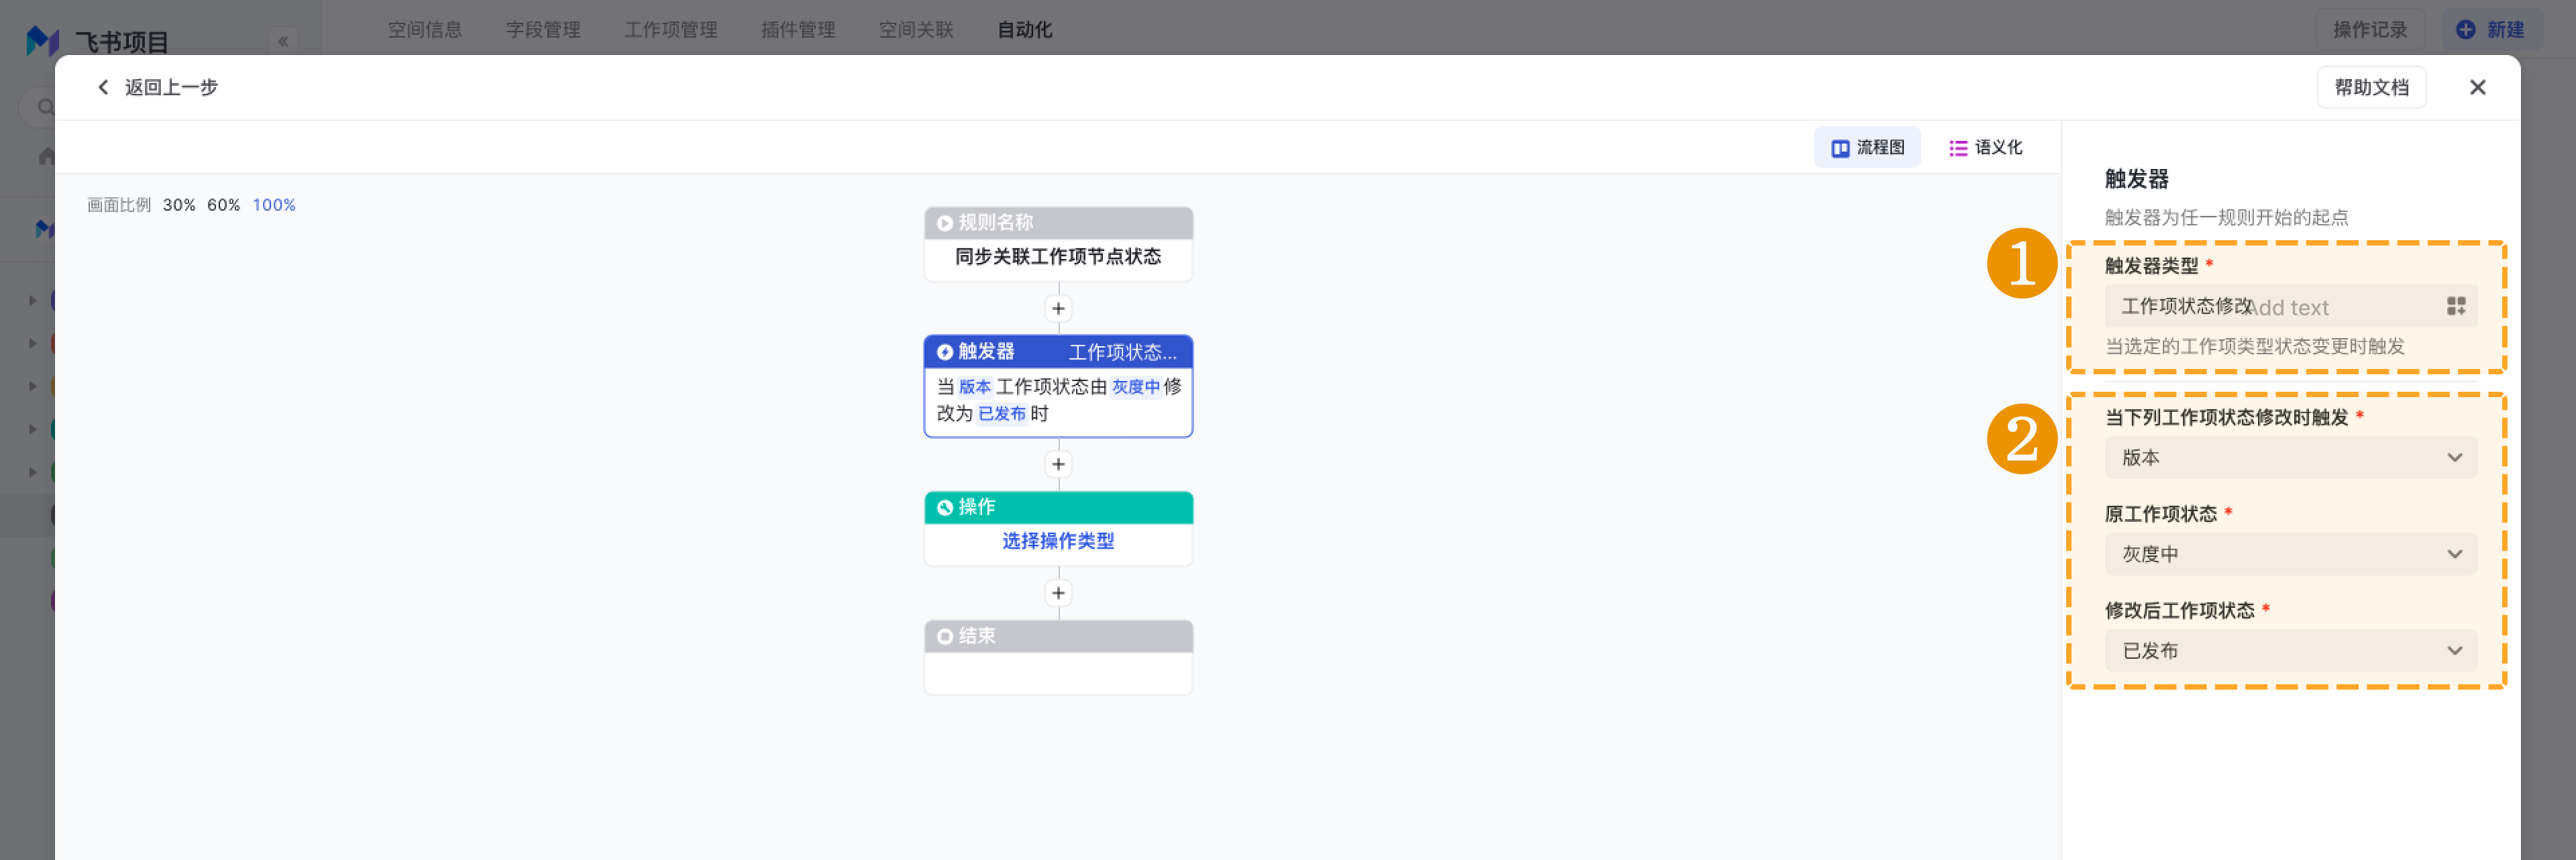Set canvas zoom to 100%
Viewport: 2576px width, 860px height.
pos(274,205)
